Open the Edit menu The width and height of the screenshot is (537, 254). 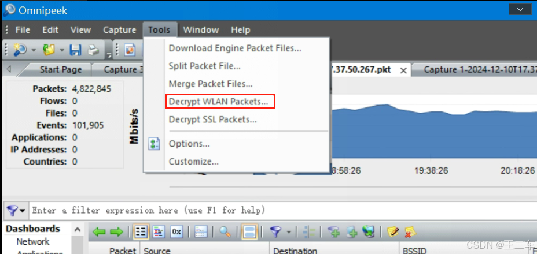point(50,30)
